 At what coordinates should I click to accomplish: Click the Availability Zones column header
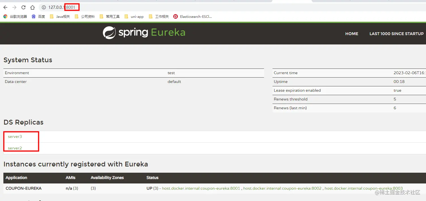(107, 178)
